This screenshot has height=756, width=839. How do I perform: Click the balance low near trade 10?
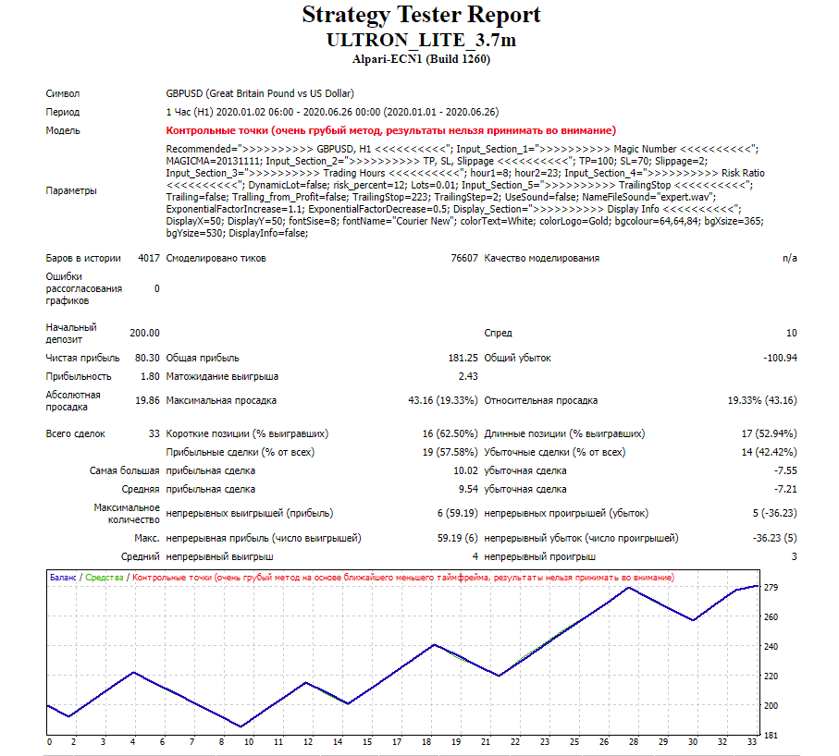click(241, 726)
